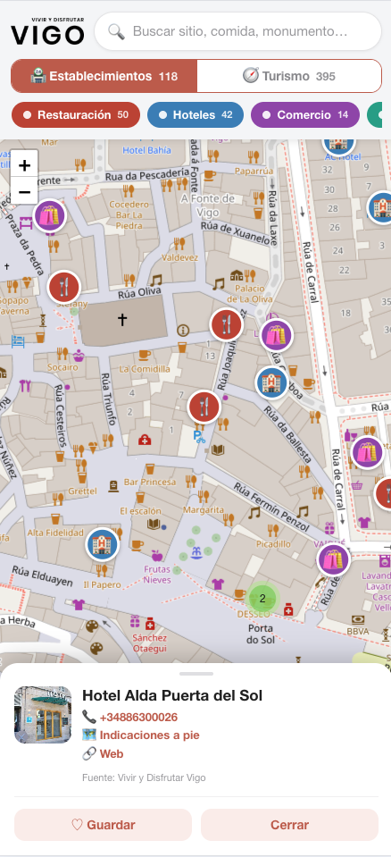Switch to the Turismo tab
The height and width of the screenshot is (857, 391).
click(x=289, y=76)
